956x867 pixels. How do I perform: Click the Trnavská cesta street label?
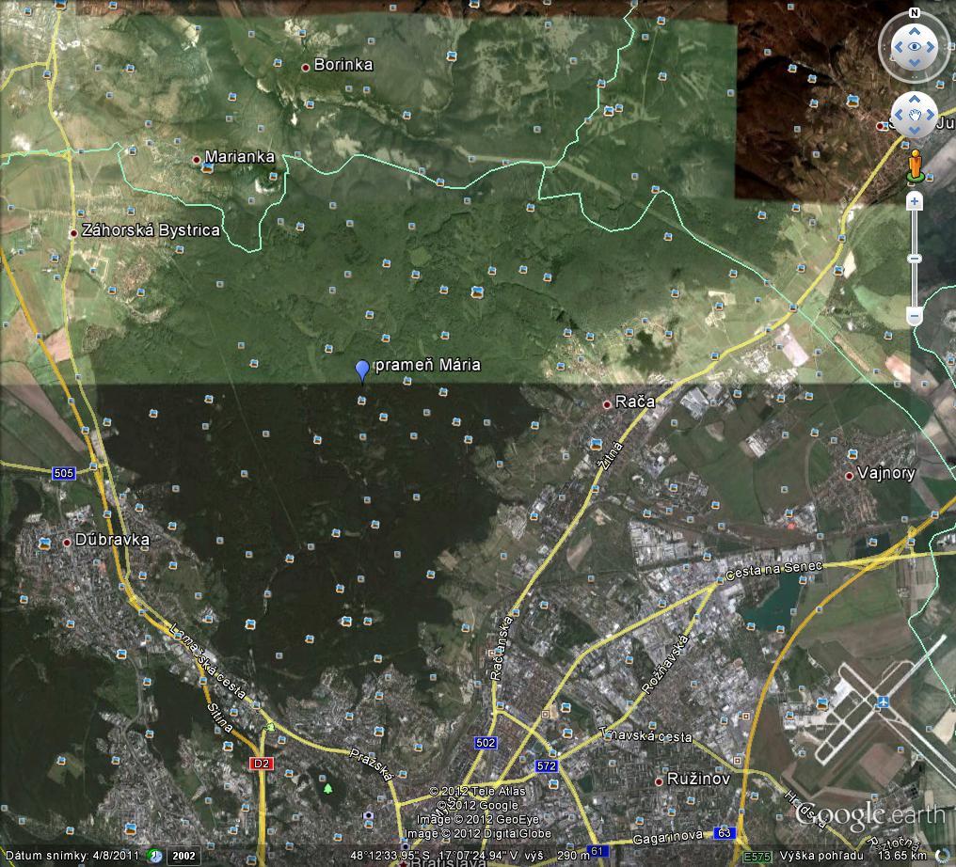coord(645,734)
